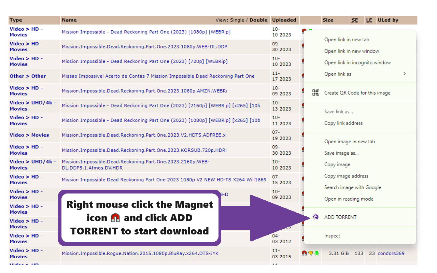This screenshot has width=437, height=273.
Task: Choose 'Copy image address'
Action: point(360,176)
